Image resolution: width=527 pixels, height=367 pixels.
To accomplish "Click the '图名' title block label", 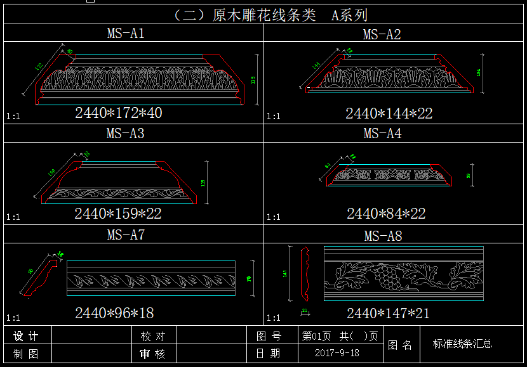I will [x=400, y=345].
